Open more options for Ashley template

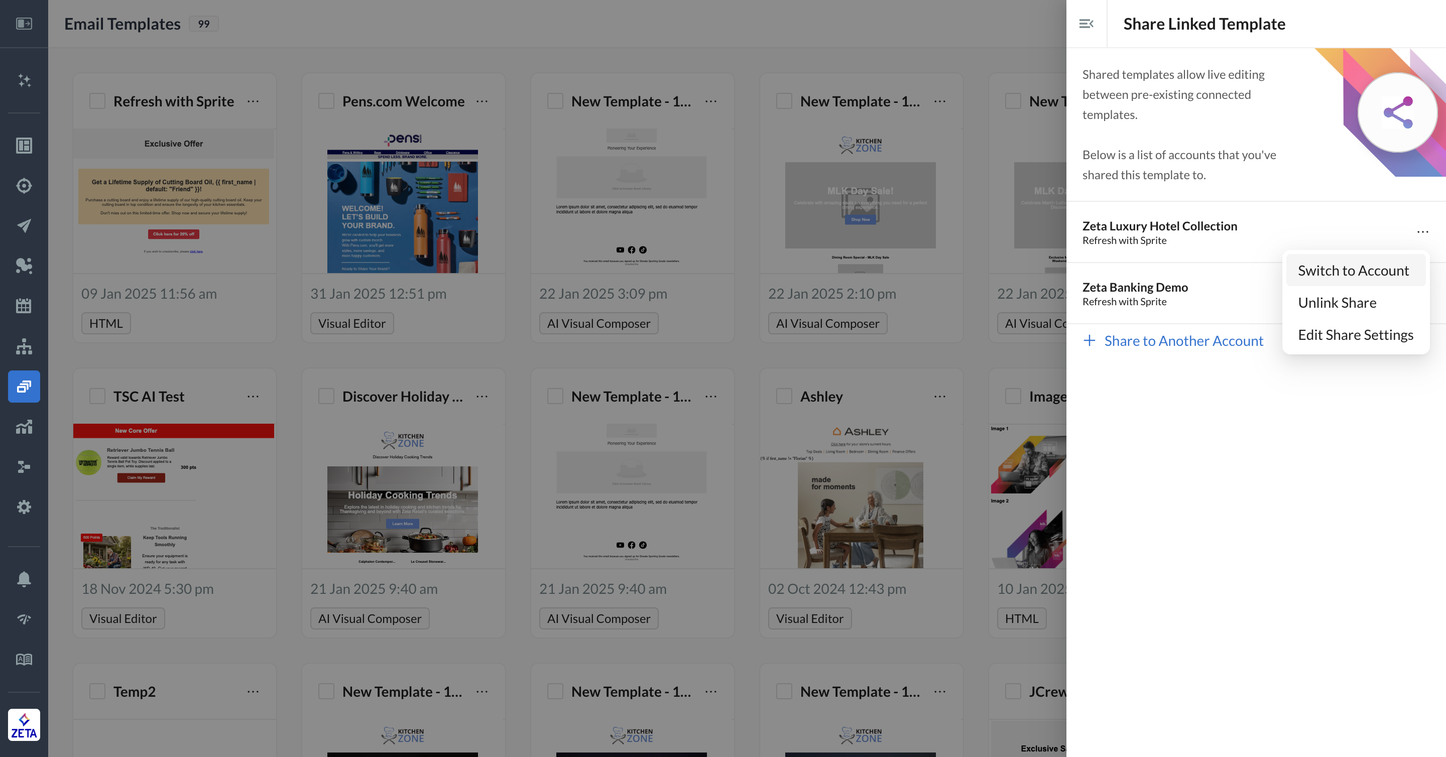pyautogui.click(x=940, y=397)
